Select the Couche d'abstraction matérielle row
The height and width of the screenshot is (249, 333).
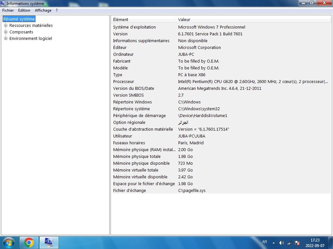tap(221, 129)
